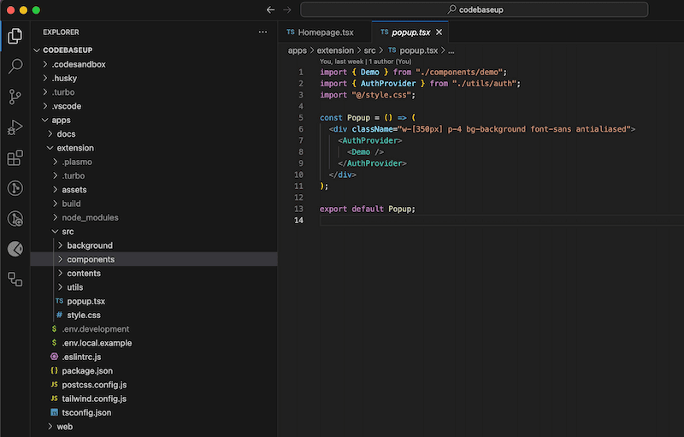Click the extension breadcrumb segment

[x=335, y=50]
